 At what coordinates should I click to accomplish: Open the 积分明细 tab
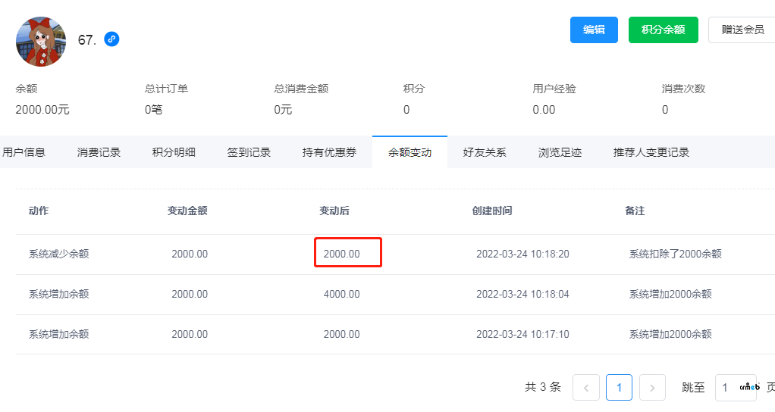point(174,152)
